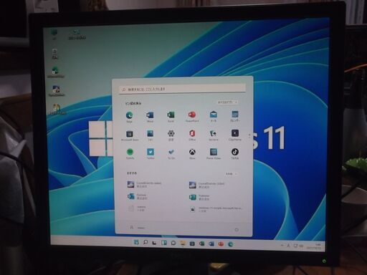The image size is (367, 275).
Task: Click the power button in Start menu
Action: (237, 230)
